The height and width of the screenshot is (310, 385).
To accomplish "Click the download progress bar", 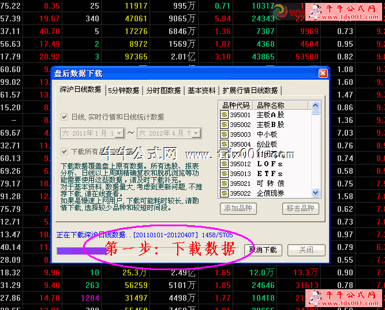I will [x=148, y=251].
